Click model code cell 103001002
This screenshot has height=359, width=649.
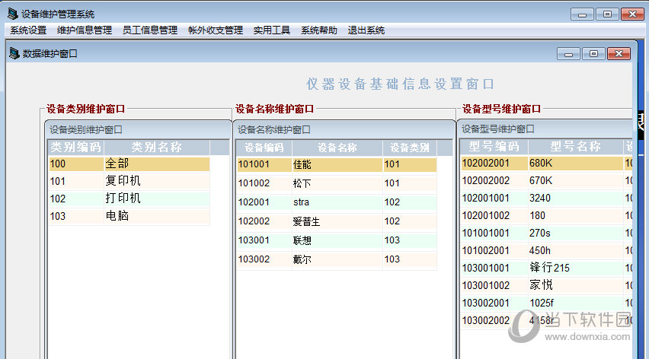click(x=494, y=285)
